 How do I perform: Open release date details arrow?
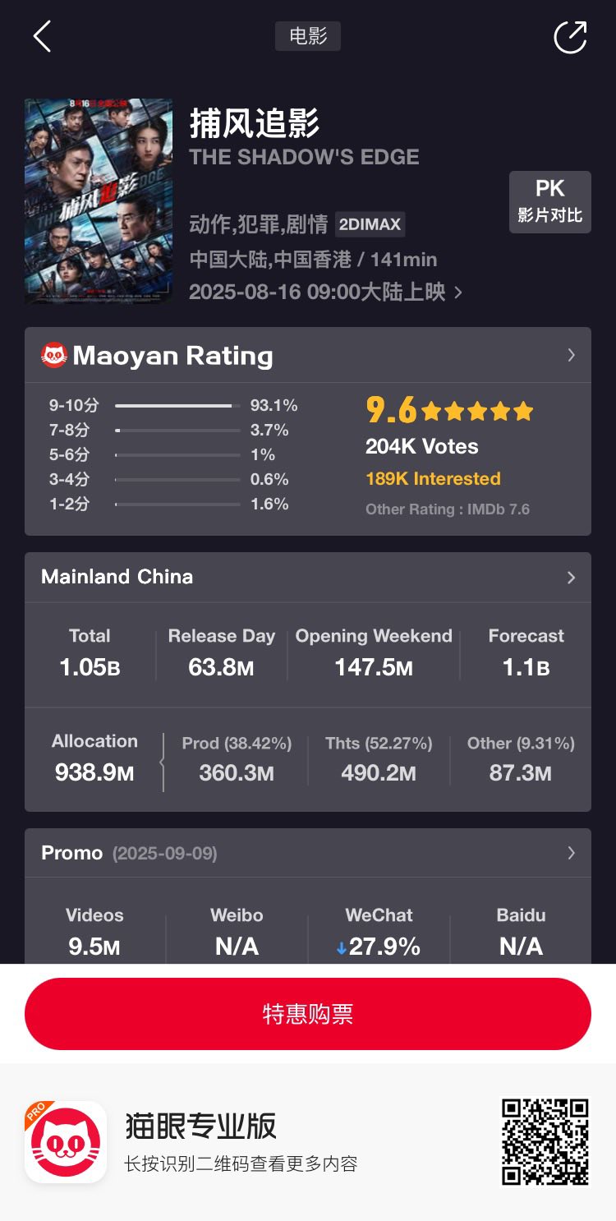pyautogui.click(x=458, y=293)
